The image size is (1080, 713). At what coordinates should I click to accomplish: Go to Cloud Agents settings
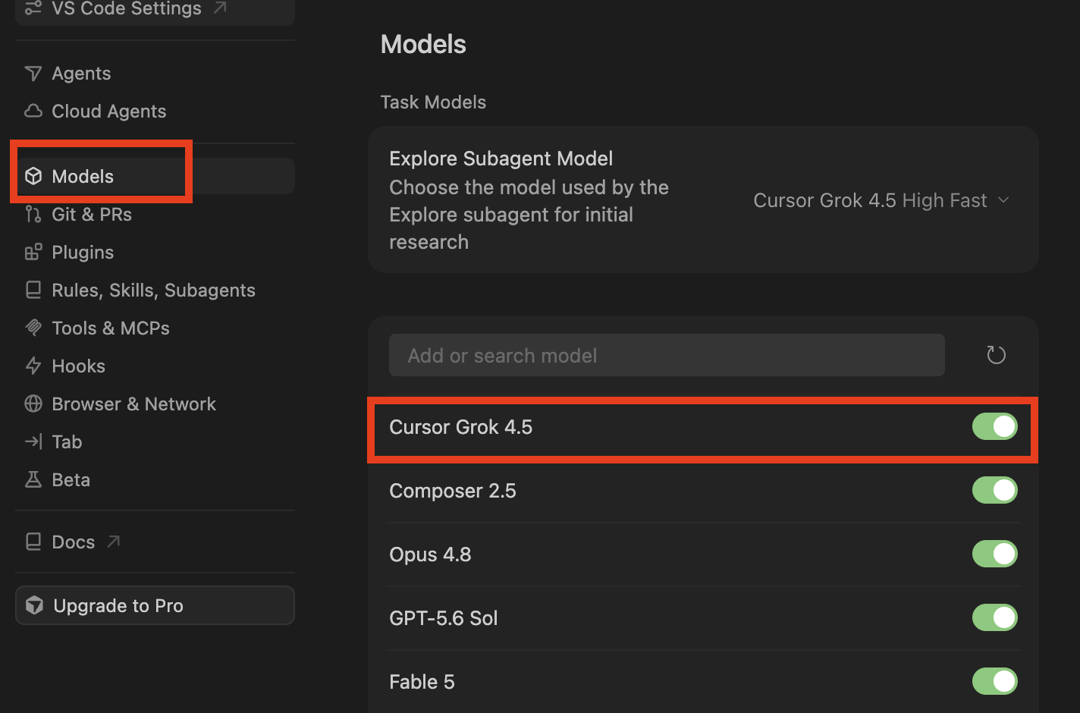point(155,112)
